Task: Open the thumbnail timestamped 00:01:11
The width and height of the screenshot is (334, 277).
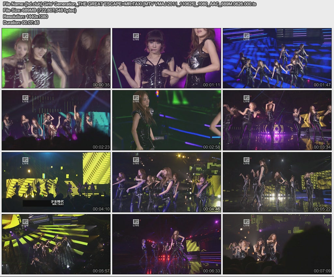Action: tap(167, 58)
